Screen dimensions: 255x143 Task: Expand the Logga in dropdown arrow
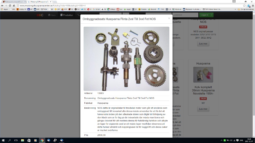[x=212, y=15]
